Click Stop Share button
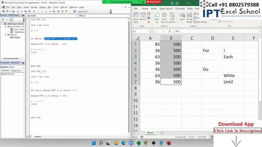Screen dimensions: 262x147 point(154,2)
